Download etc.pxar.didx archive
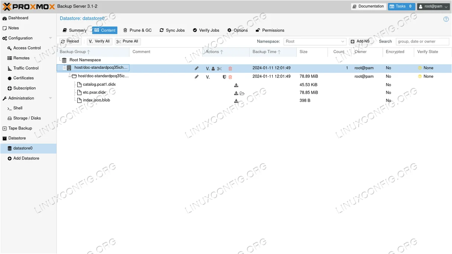 pos(236,93)
